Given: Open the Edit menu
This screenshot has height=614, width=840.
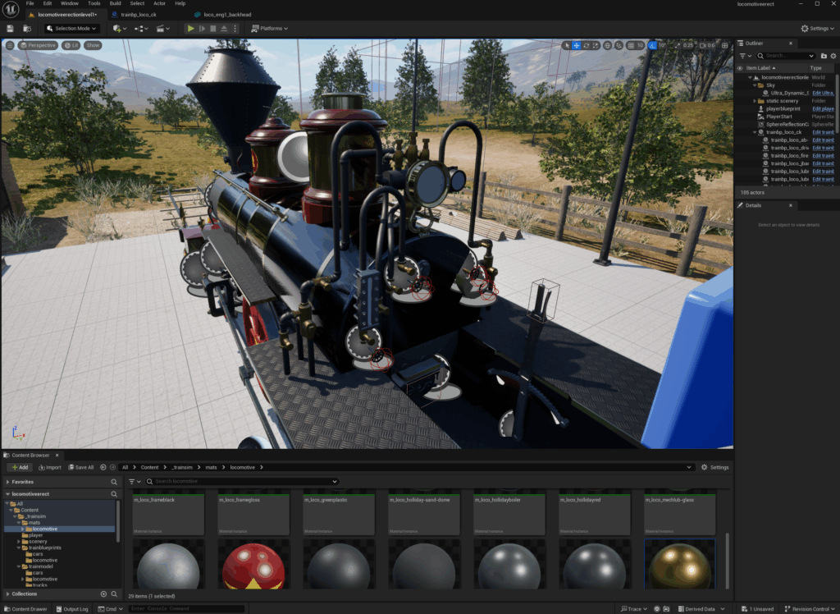Looking at the screenshot, I should [x=48, y=3].
